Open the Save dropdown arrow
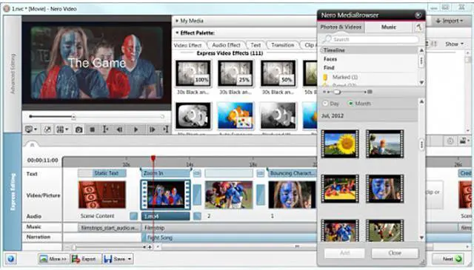The height and width of the screenshot is (270, 474). [130, 259]
